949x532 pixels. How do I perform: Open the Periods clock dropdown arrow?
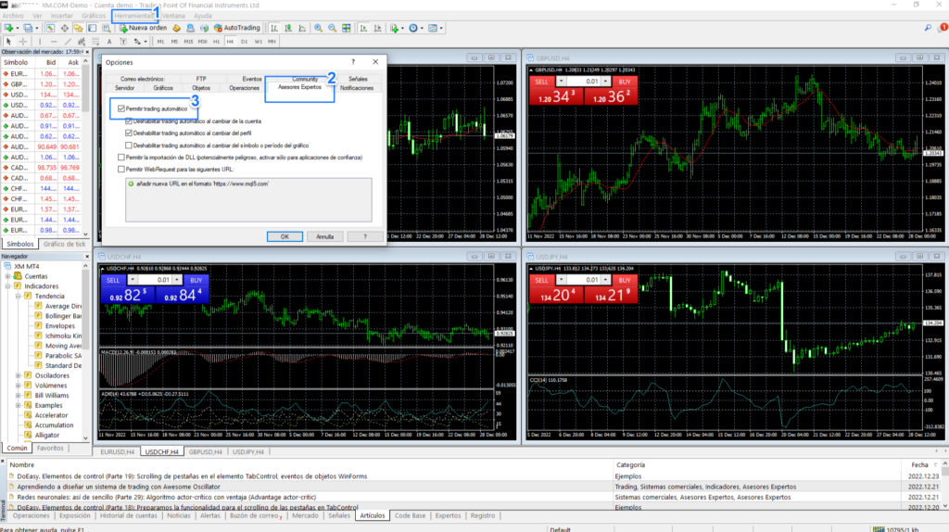tap(422, 28)
